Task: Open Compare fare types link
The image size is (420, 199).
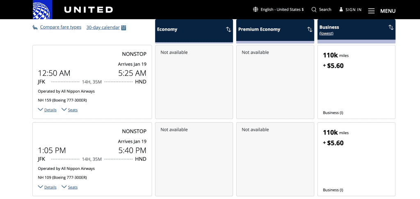Action: pos(61,27)
